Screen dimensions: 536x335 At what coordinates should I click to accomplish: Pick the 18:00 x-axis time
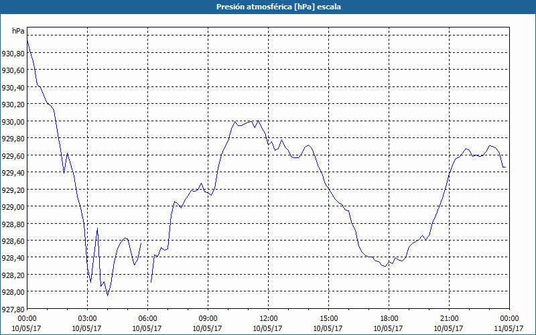coord(389,319)
